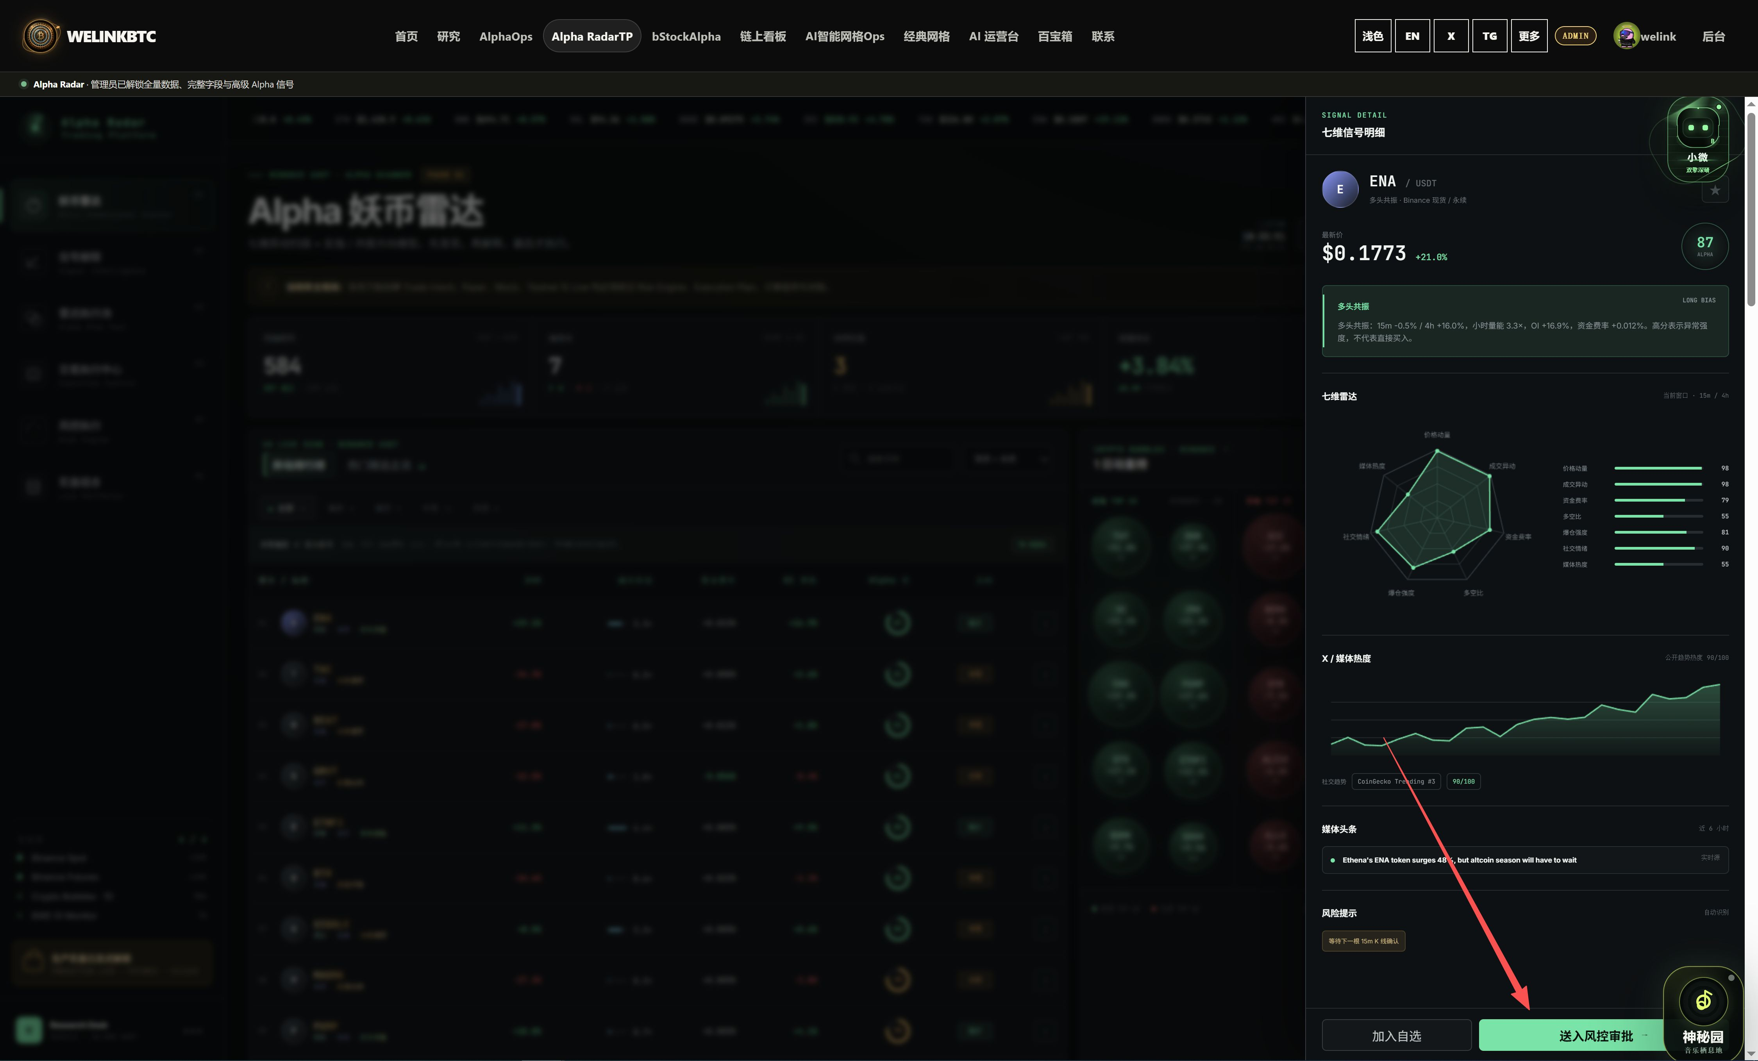Open 百宝箱 navigation item

[x=1054, y=36]
